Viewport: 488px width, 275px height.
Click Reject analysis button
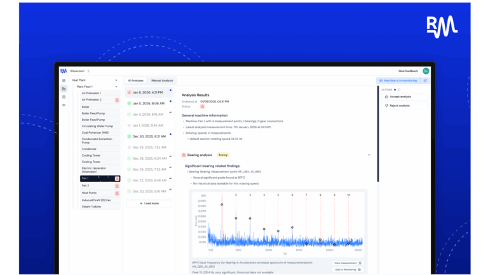click(x=405, y=106)
